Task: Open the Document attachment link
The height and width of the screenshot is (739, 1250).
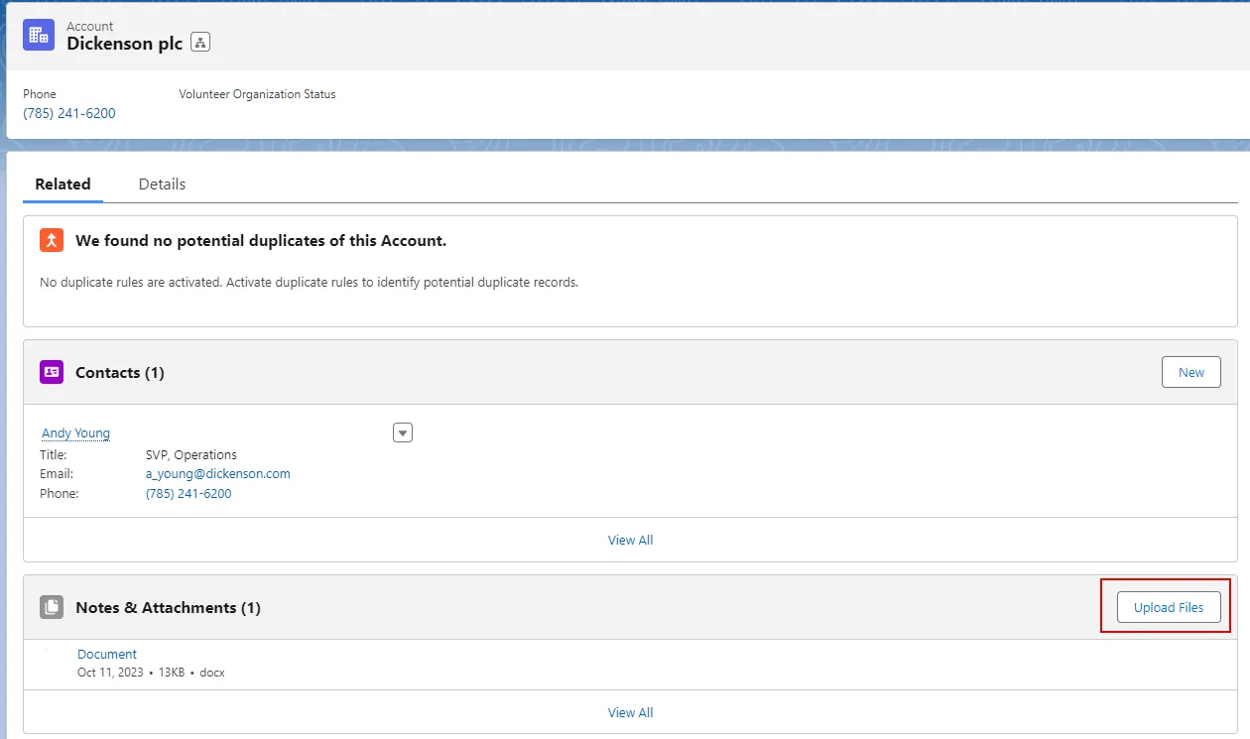Action: pos(106,653)
